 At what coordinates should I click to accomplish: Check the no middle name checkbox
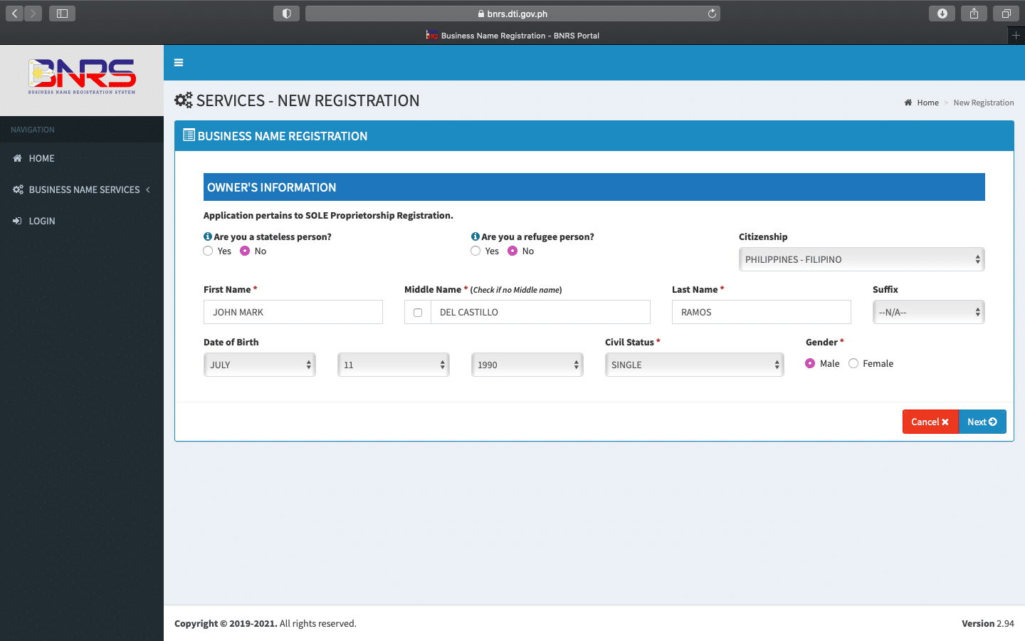pos(418,313)
